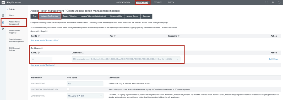Show help for Key ID in Symmetric Keys table
This screenshot has height=100, width=283.
pos(39,36)
